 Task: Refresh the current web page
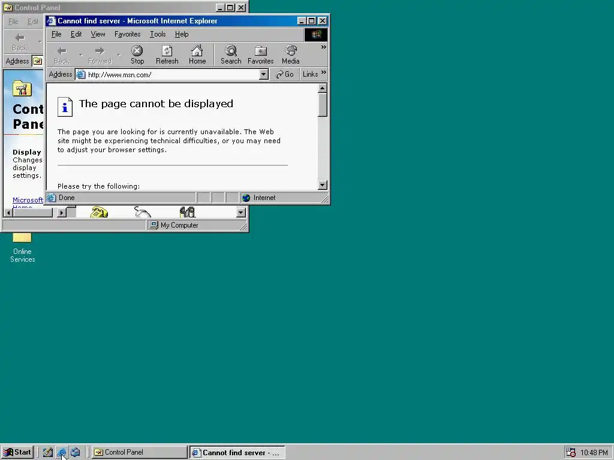click(167, 55)
